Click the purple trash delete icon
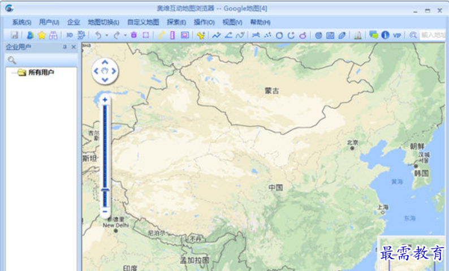The height and width of the screenshot is (271, 449). (x=133, y=35)
